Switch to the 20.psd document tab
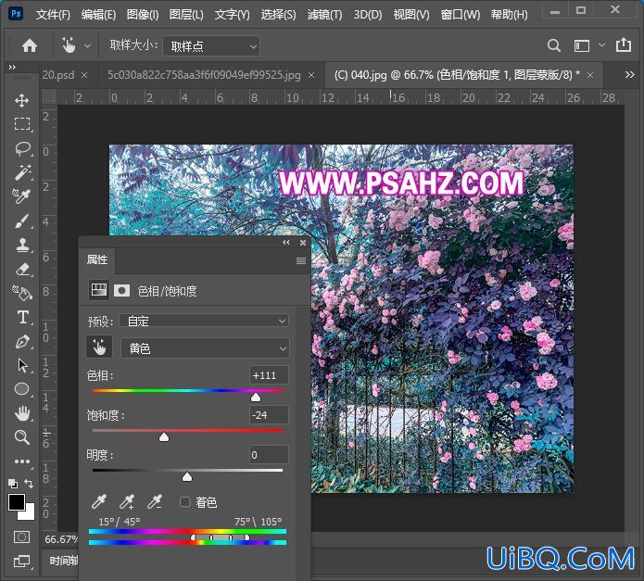Screen dimensions: 644x581 pyautogui.click(x=58, y=75)
